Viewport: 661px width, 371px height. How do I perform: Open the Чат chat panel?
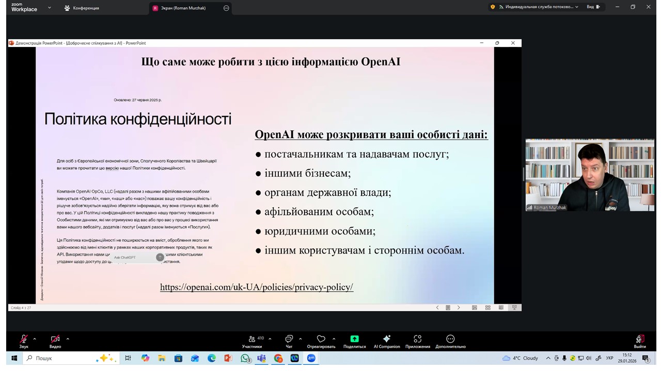pyautogui.click(x=289, y=339)
